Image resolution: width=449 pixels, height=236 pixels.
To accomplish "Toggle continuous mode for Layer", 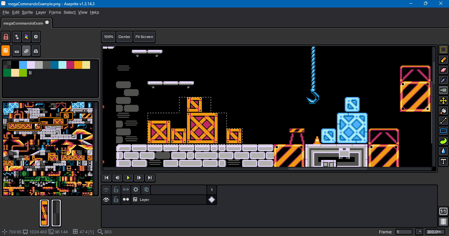I will pos(126,200).
